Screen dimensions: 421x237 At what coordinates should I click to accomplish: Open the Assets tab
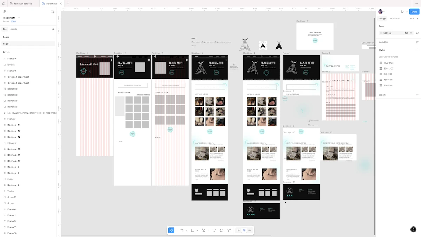[14, 29]
